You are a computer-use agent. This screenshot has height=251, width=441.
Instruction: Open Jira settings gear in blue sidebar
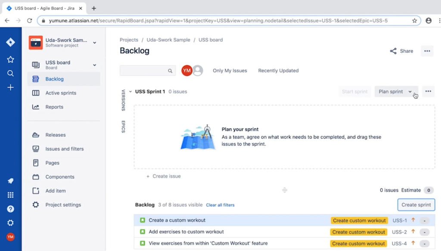point(10,223)
